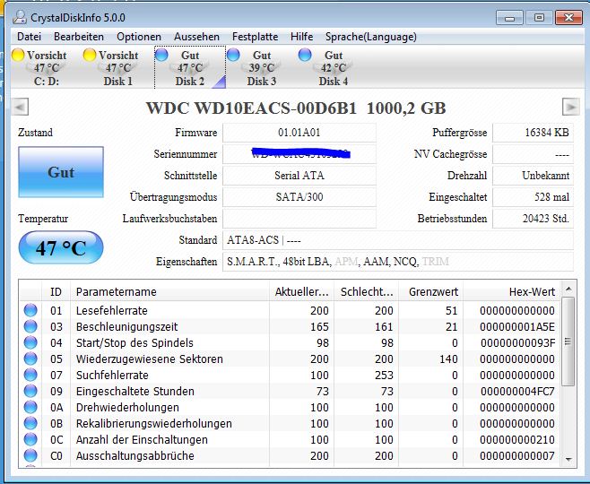
Task: Click the Betriebsstunden 20423 Std. field
Action: click(533, 219)
